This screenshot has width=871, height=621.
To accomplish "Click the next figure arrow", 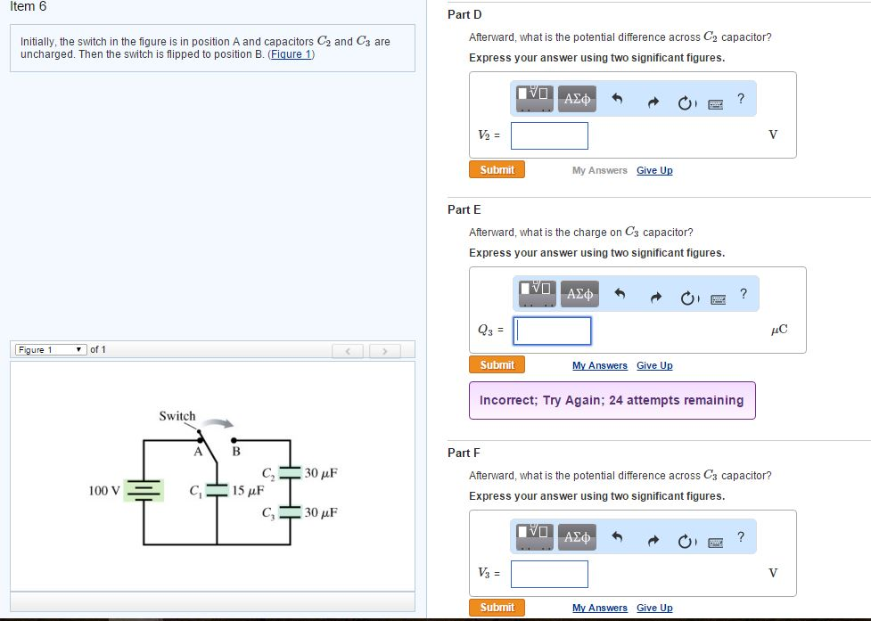I will (x=383, y=351).
